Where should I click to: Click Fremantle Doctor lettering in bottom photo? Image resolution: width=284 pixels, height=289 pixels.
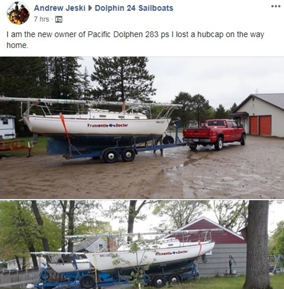(172, 253)
